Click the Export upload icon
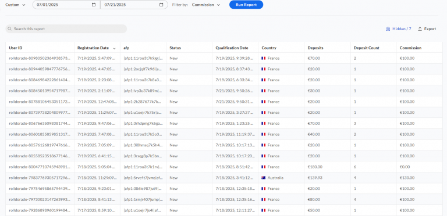This screenshot has width=447, height=216. 420,28
